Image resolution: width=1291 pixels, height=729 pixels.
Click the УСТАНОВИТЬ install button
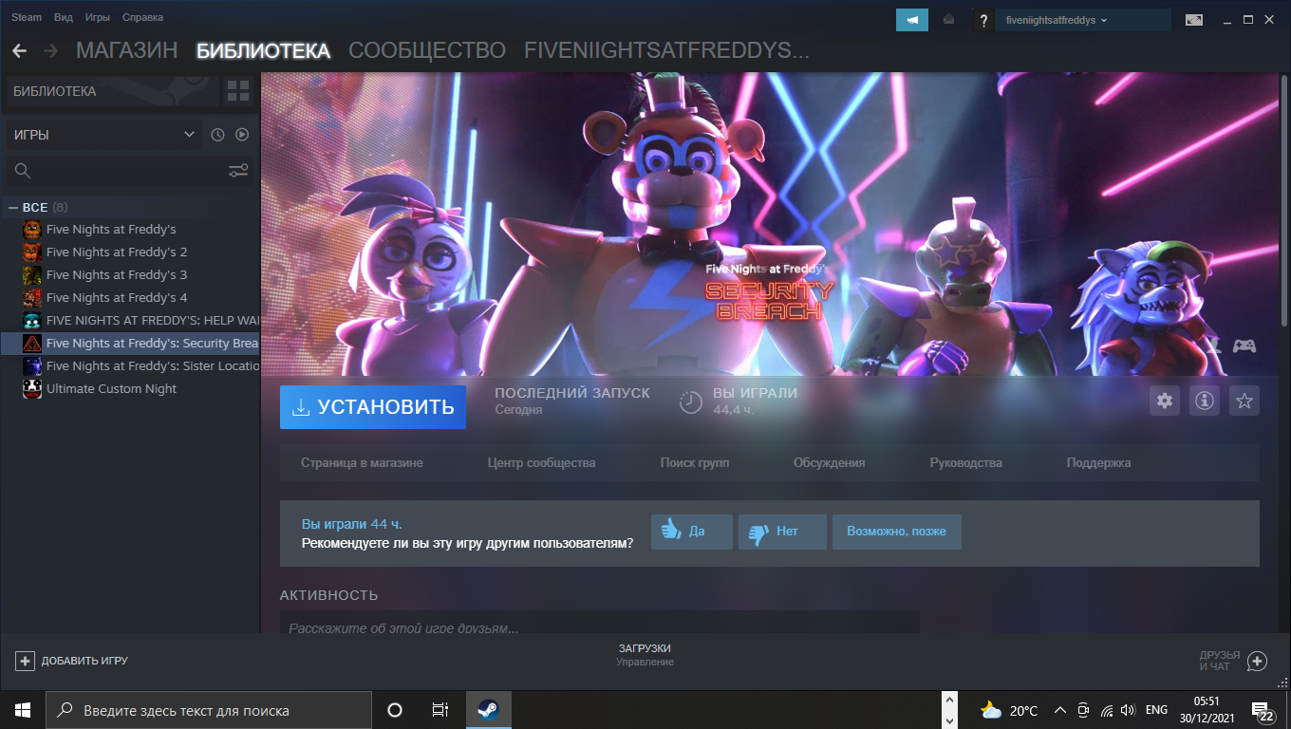click(373, 407)
